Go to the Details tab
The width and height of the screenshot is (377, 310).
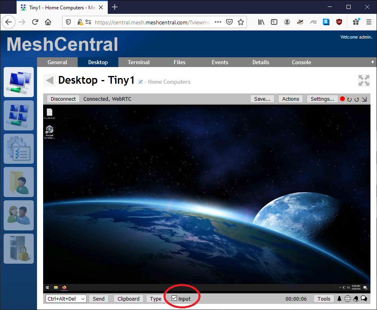click(261, 62)
